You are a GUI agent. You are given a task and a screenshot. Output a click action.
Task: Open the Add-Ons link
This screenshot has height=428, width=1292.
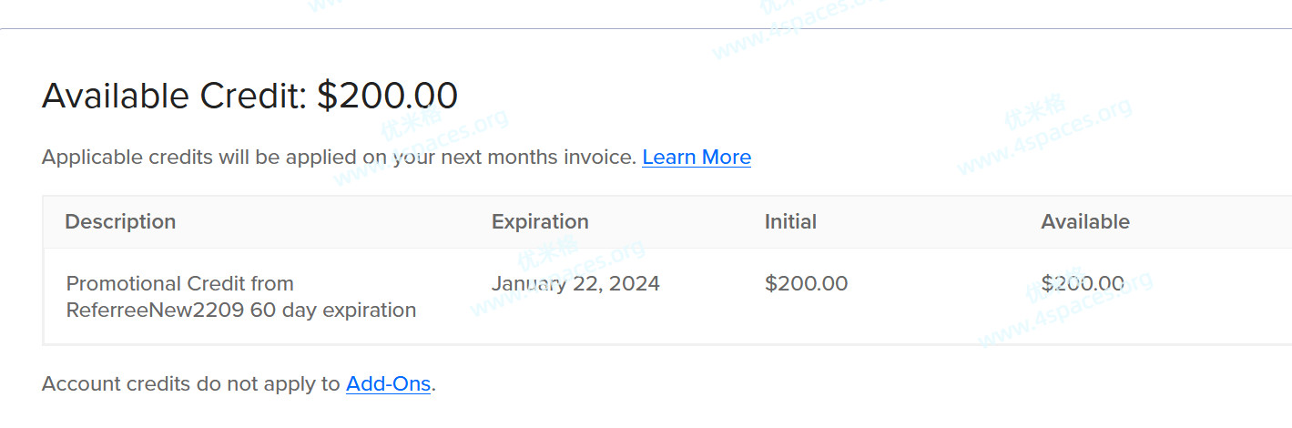[x=388, y=384]
